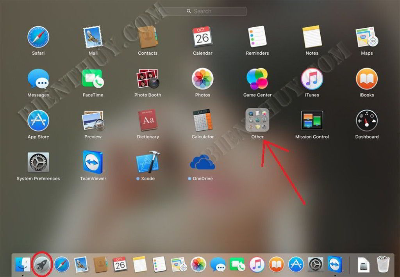The height and width of the screenshot is (277, 400).
Task: Open iTunes icon in the Dock
Action: pyautogui.click(x=257, y=265)
